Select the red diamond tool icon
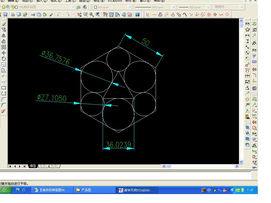This screenshot has width=271, height=203. [x=227, y=15]
